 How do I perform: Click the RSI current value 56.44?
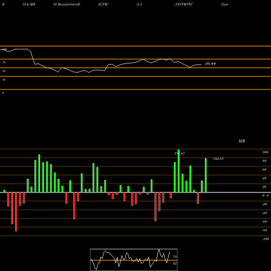(x=210, y=63)
